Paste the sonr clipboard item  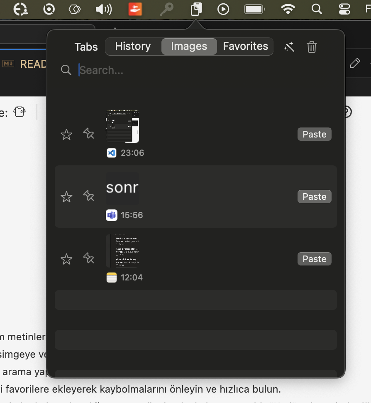[314, 196]
